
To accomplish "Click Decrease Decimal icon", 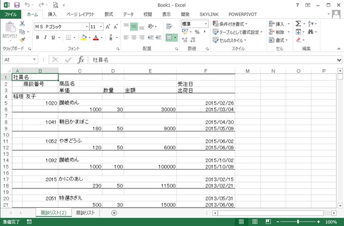I will [192, 40].
